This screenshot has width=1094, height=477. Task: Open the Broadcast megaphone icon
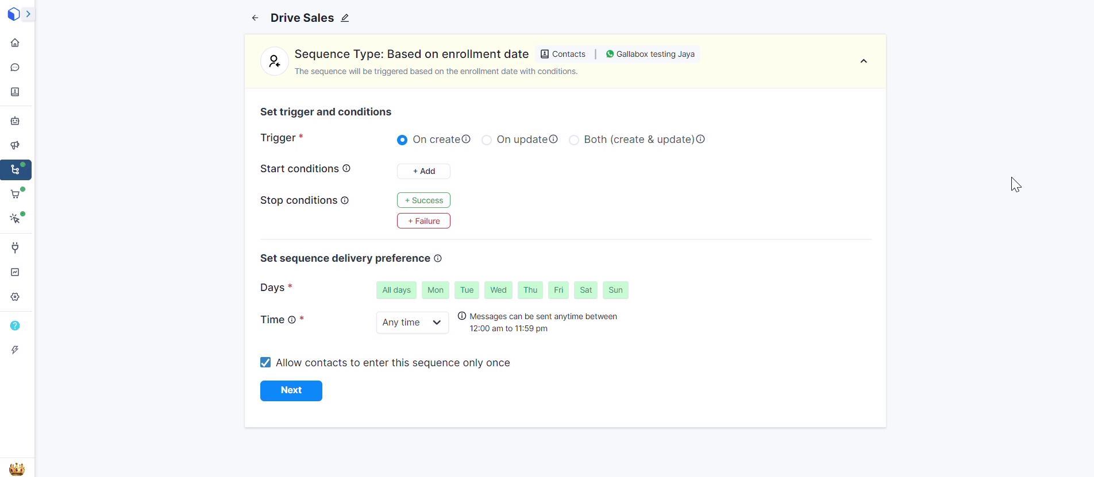tap(15, 145)
